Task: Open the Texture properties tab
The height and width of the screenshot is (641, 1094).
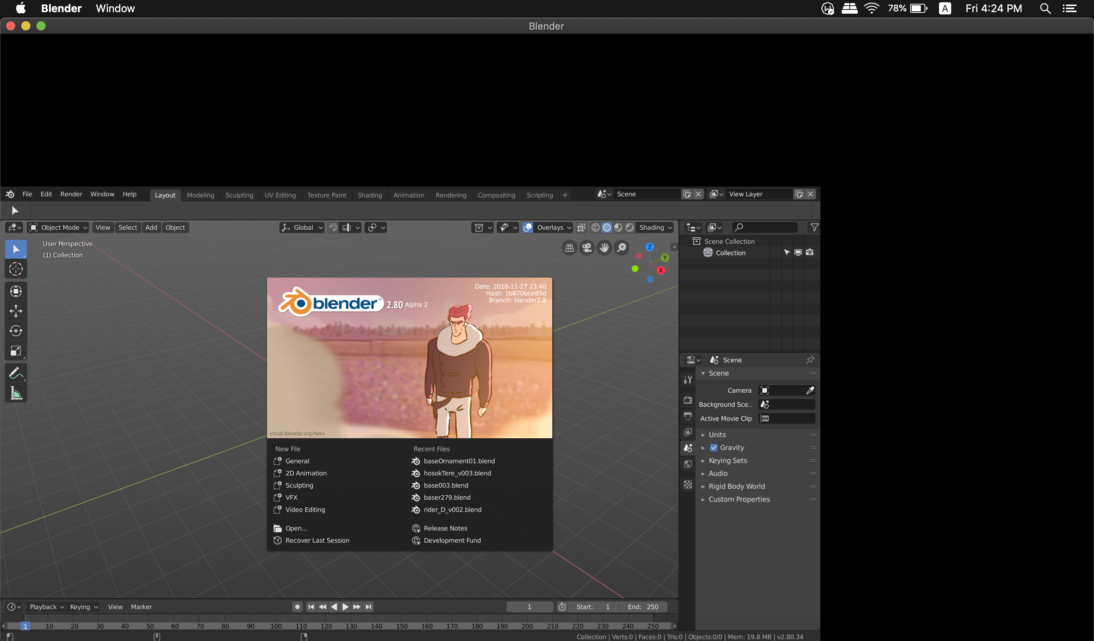Action: point(688,484)
